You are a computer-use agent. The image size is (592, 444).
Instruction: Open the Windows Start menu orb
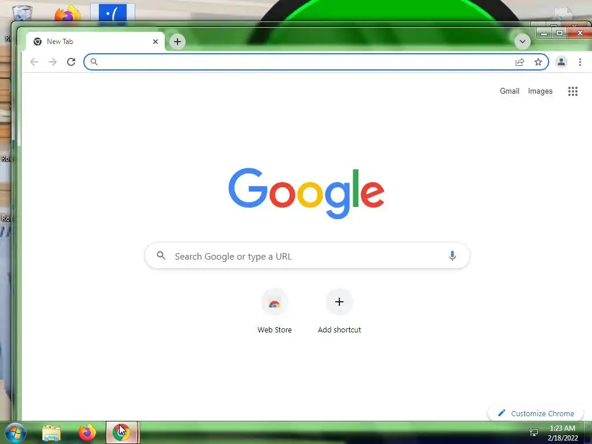pyautogui.click(x=15, y=432)
